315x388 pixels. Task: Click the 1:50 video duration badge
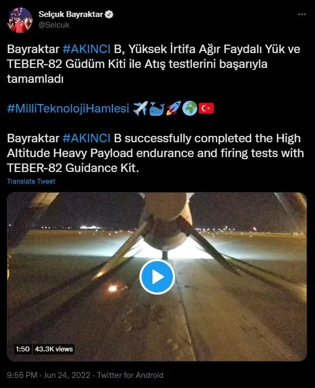pos(22,349)
